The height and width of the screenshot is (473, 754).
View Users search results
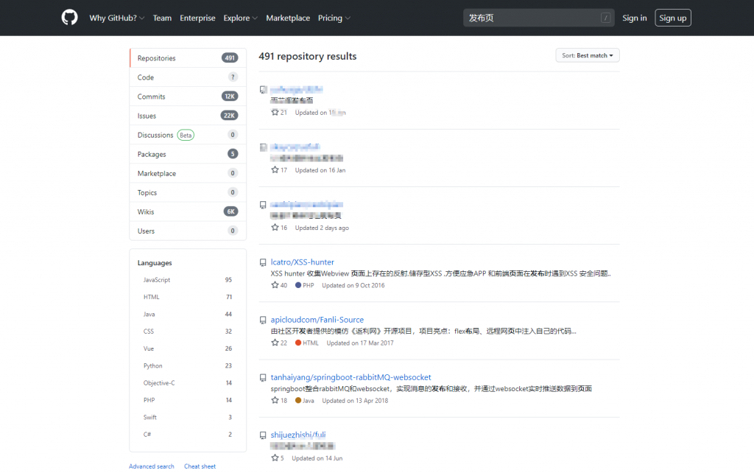click(188, 231)
